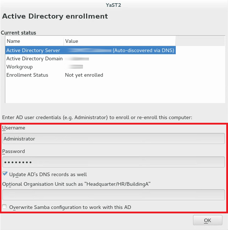
Task: Click the "Not yet enrolled" value cell
Action: (x=84, y=75)
